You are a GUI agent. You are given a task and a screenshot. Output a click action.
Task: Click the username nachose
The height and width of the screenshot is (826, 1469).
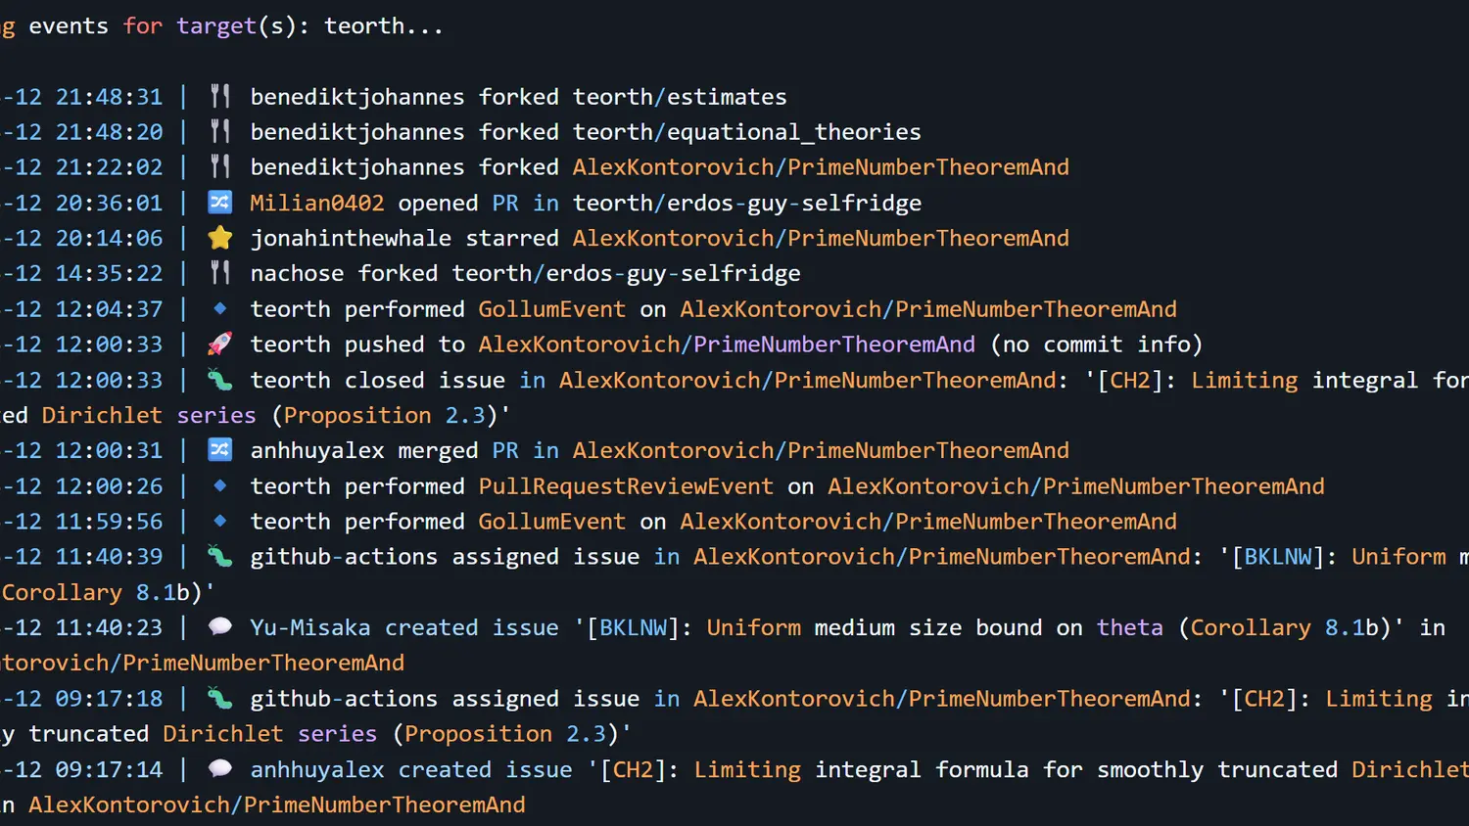coord(297,273)
